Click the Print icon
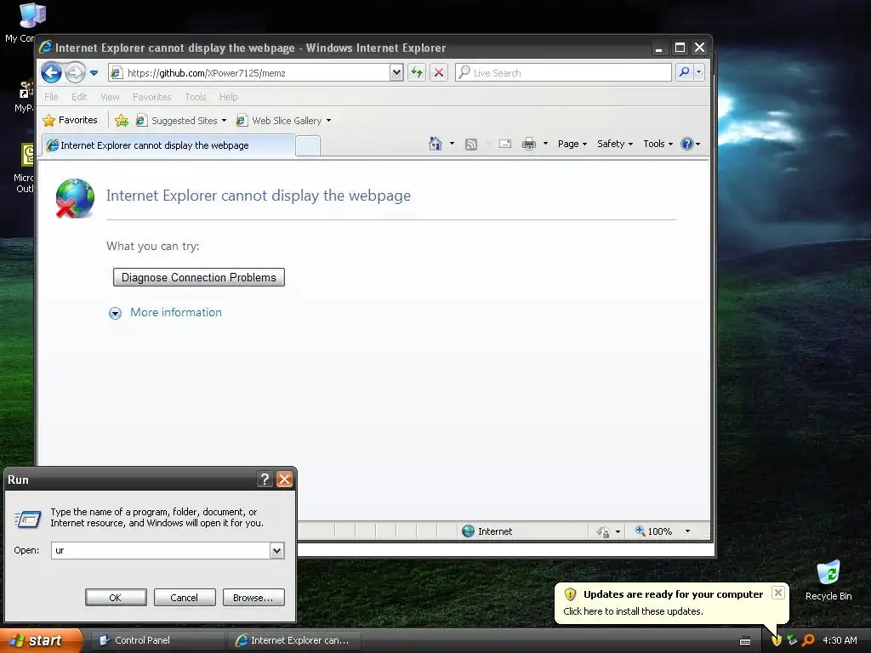 click(x=529, y=144)
